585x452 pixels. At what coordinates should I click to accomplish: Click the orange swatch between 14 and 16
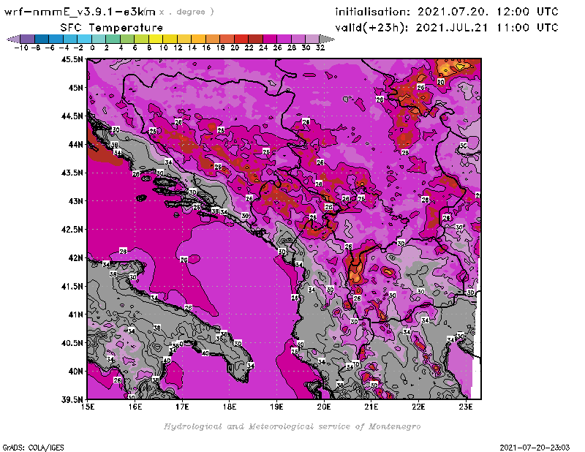point(198,39)
